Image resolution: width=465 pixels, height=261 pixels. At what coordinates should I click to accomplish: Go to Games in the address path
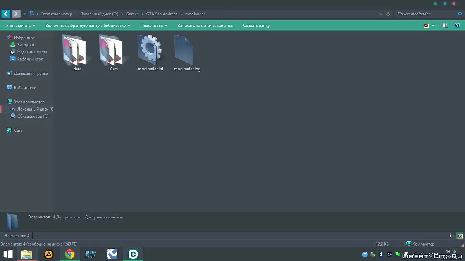pos(132,14)
